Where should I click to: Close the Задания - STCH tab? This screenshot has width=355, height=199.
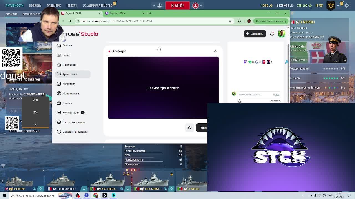143,13
